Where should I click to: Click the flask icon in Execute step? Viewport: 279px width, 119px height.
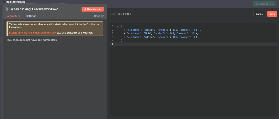coord(85,9)
